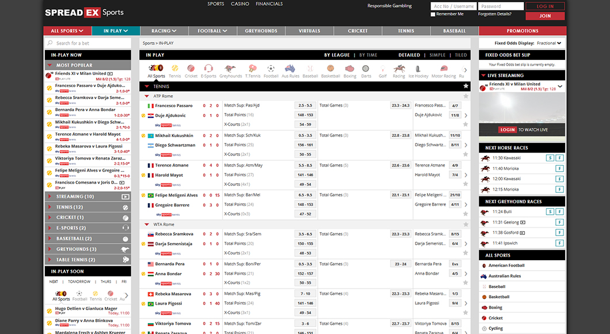Select the E-Sports headset icon filter
Image resolution: width=610 pixels, height=334 pixels.
(208, 71)
